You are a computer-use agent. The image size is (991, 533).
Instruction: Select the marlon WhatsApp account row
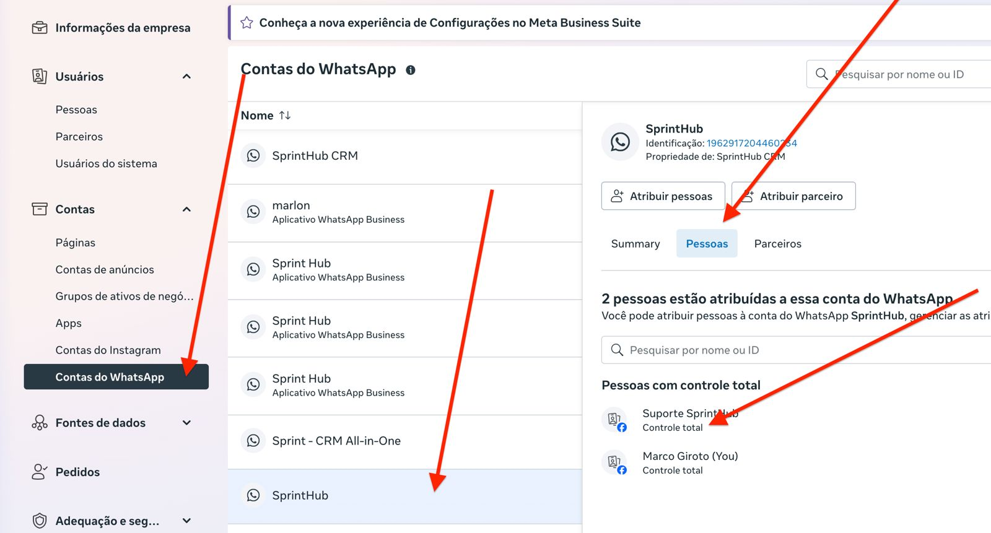coord(405,212)
